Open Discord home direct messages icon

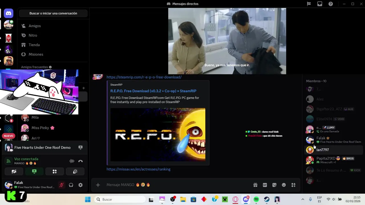click(x=9, y=13)
